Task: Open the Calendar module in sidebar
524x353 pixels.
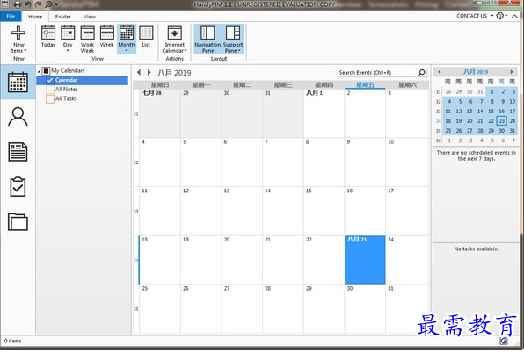Action: pyautogui.click(x=18, y=82)
